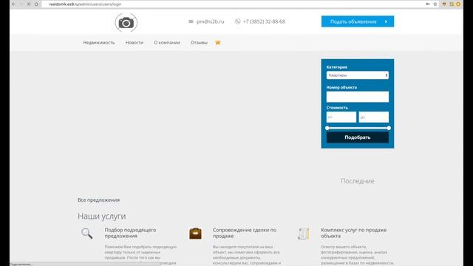Click 'Сопровождение сделки по продаже' heading

click(x=245, y=233)
